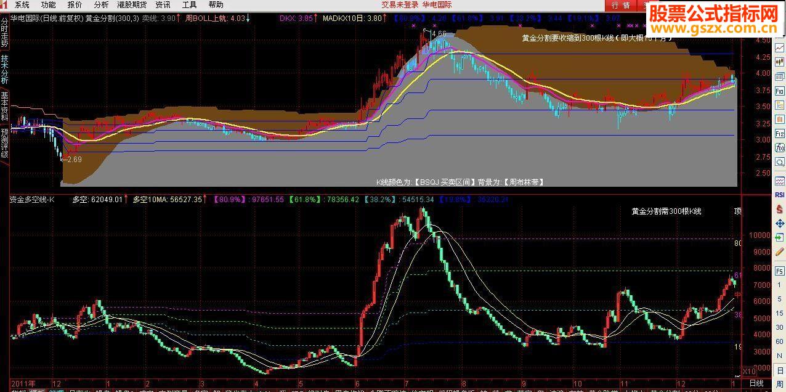Switch to 5-minute period button
Image resolution: width=786 pixels, height=392 pixels.
tap(779, 298)
